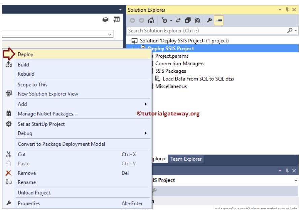The image size is (299, 213).
Task: Select the Miscellaneous folder
Action: pos(171,86)
